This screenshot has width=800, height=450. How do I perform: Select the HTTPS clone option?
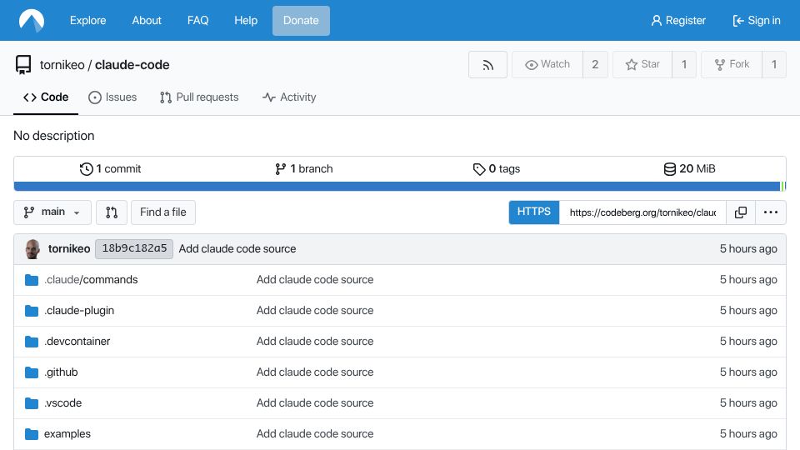click(x=533, y=212)
